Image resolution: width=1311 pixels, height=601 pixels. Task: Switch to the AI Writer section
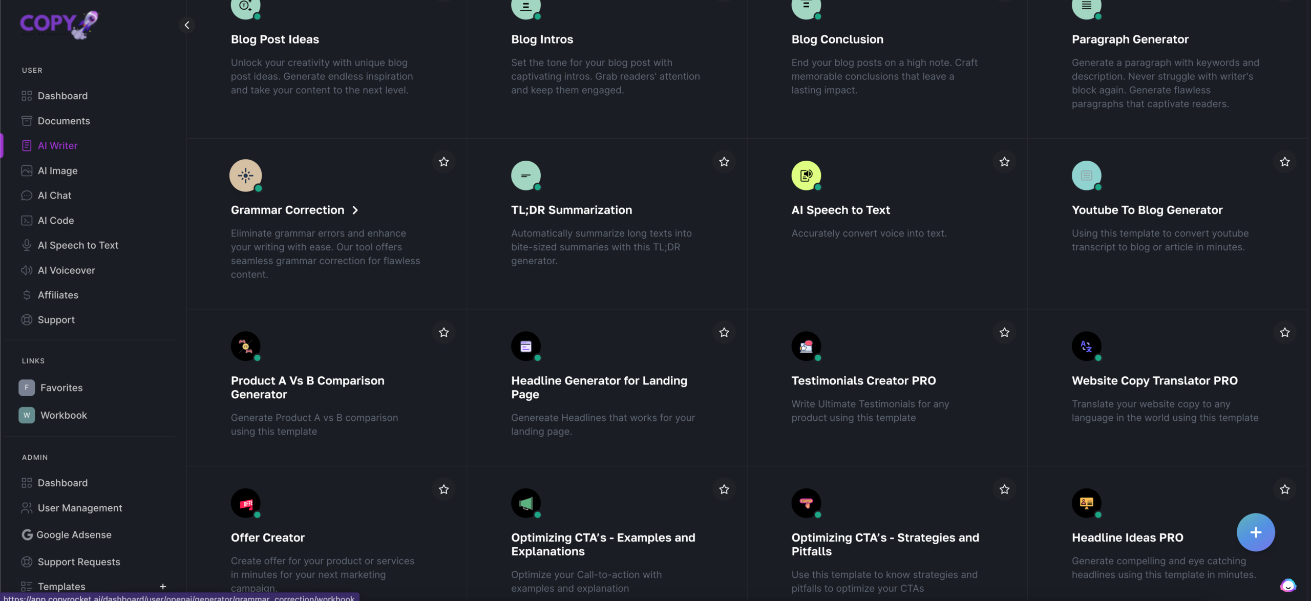(x=57, y=145)
